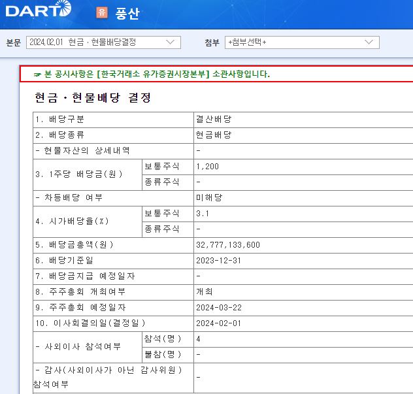Click the 미해당 value cell
The height and width of the screenshot is (394, 413).
[x=209, y=197]
